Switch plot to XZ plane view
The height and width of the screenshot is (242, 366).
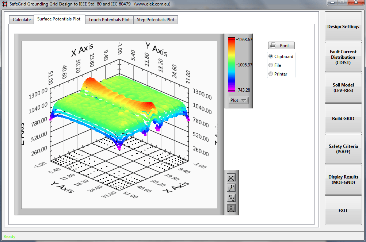click(231, 188)
